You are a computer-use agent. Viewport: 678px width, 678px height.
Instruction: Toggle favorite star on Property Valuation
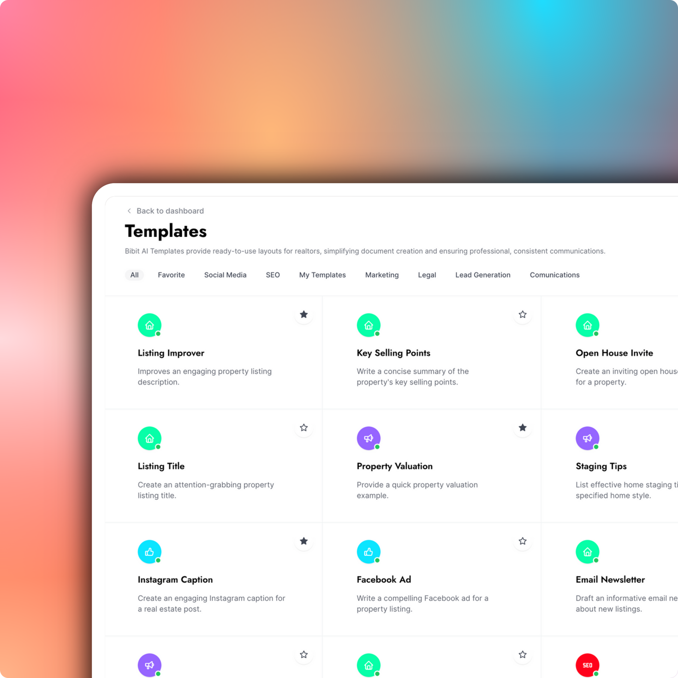point(523,427)
